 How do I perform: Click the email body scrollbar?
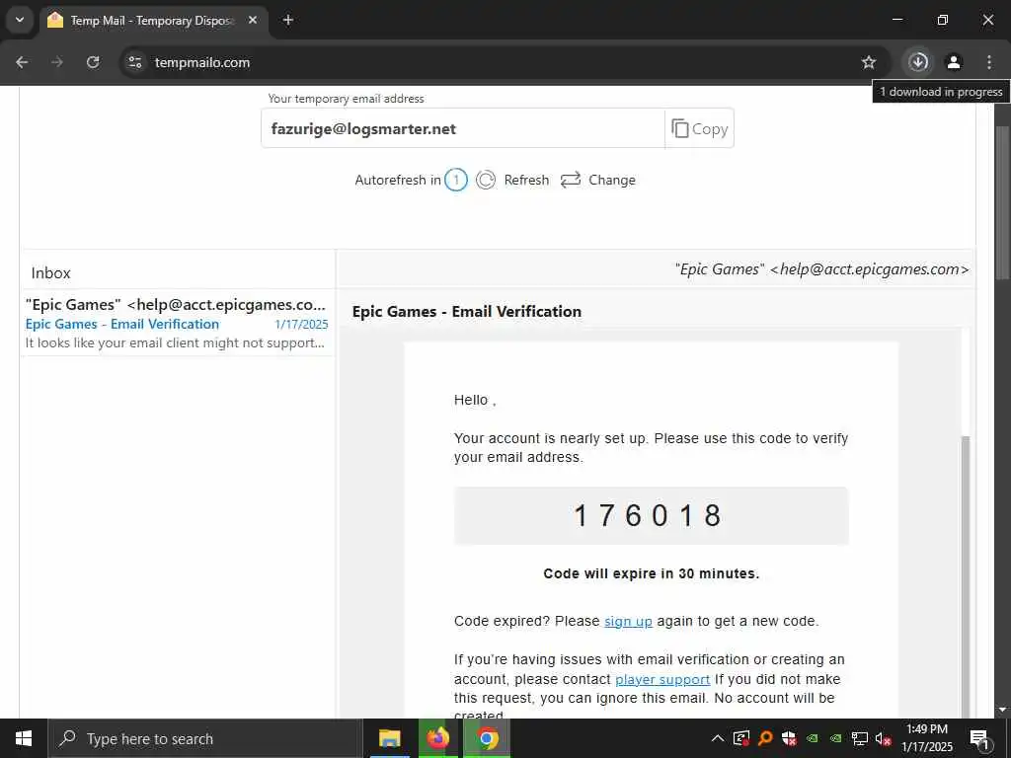pyautogui.click(x=965, y=576)
